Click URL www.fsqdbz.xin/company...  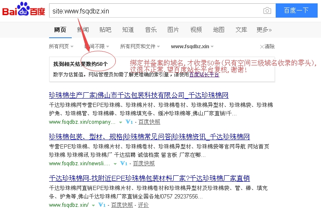click(x=82, y=122)
